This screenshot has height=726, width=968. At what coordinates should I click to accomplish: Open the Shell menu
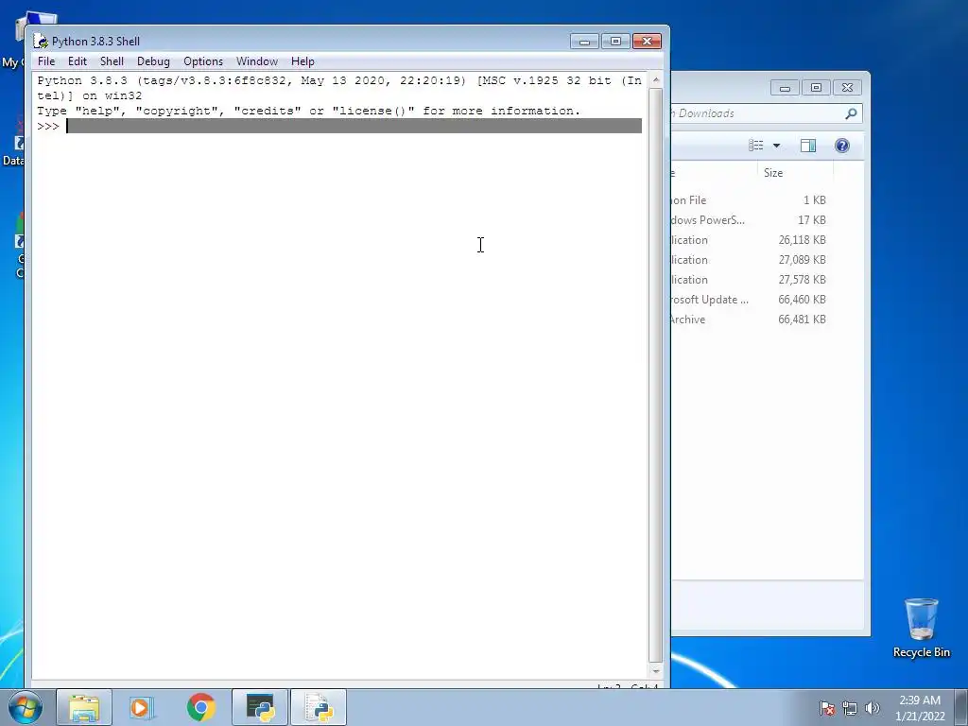tap(112, 61)
